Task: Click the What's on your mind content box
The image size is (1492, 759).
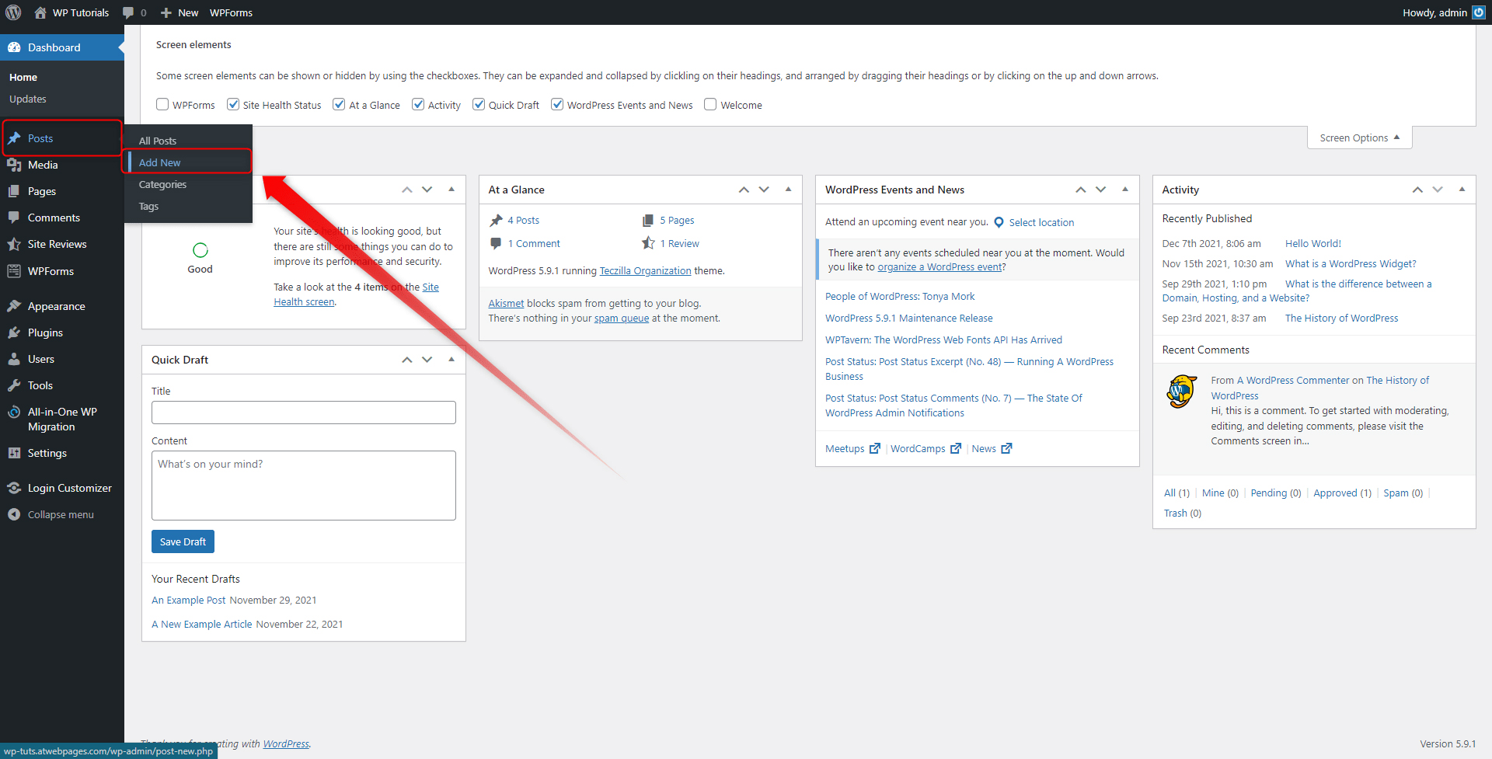Action: point(304,486)
